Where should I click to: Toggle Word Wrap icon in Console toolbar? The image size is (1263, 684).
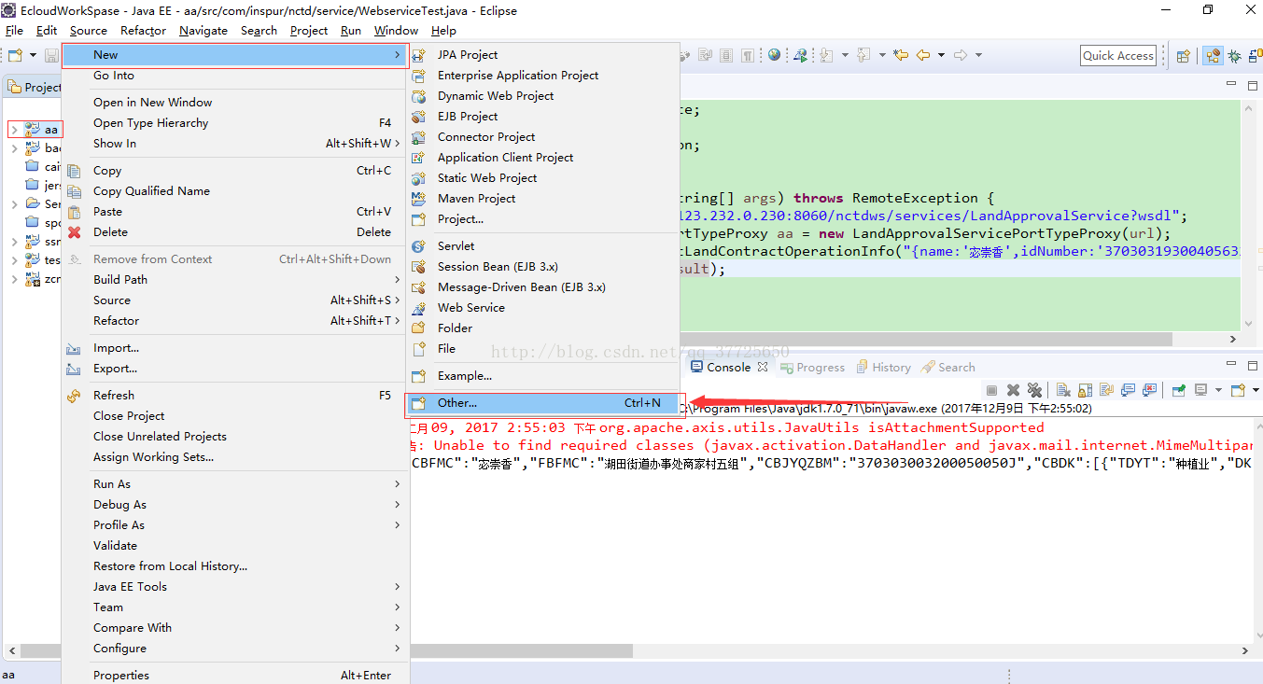point(1107,390)
